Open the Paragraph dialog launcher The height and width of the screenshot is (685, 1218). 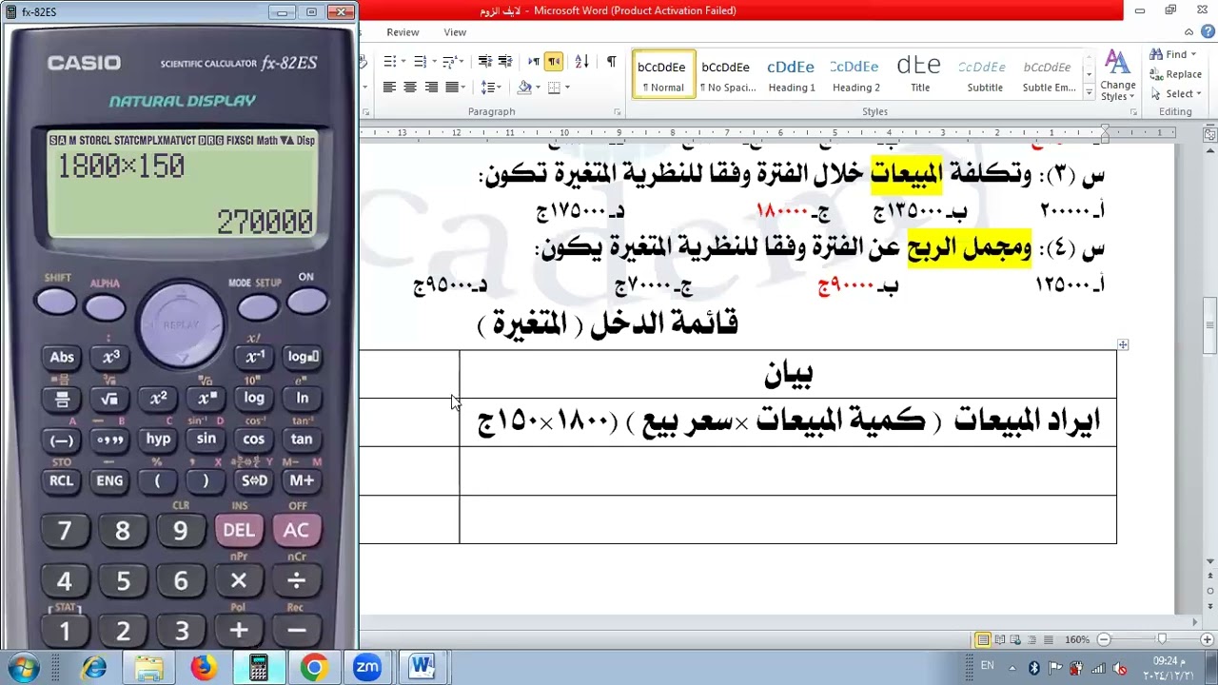pyautogui.click(x=619, y=112)
